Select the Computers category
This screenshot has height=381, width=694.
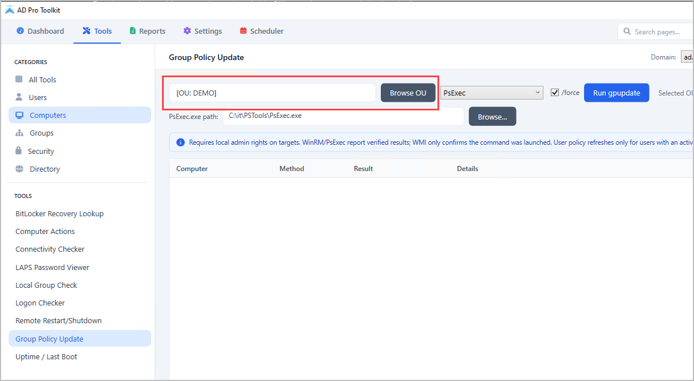click(80, 115)
